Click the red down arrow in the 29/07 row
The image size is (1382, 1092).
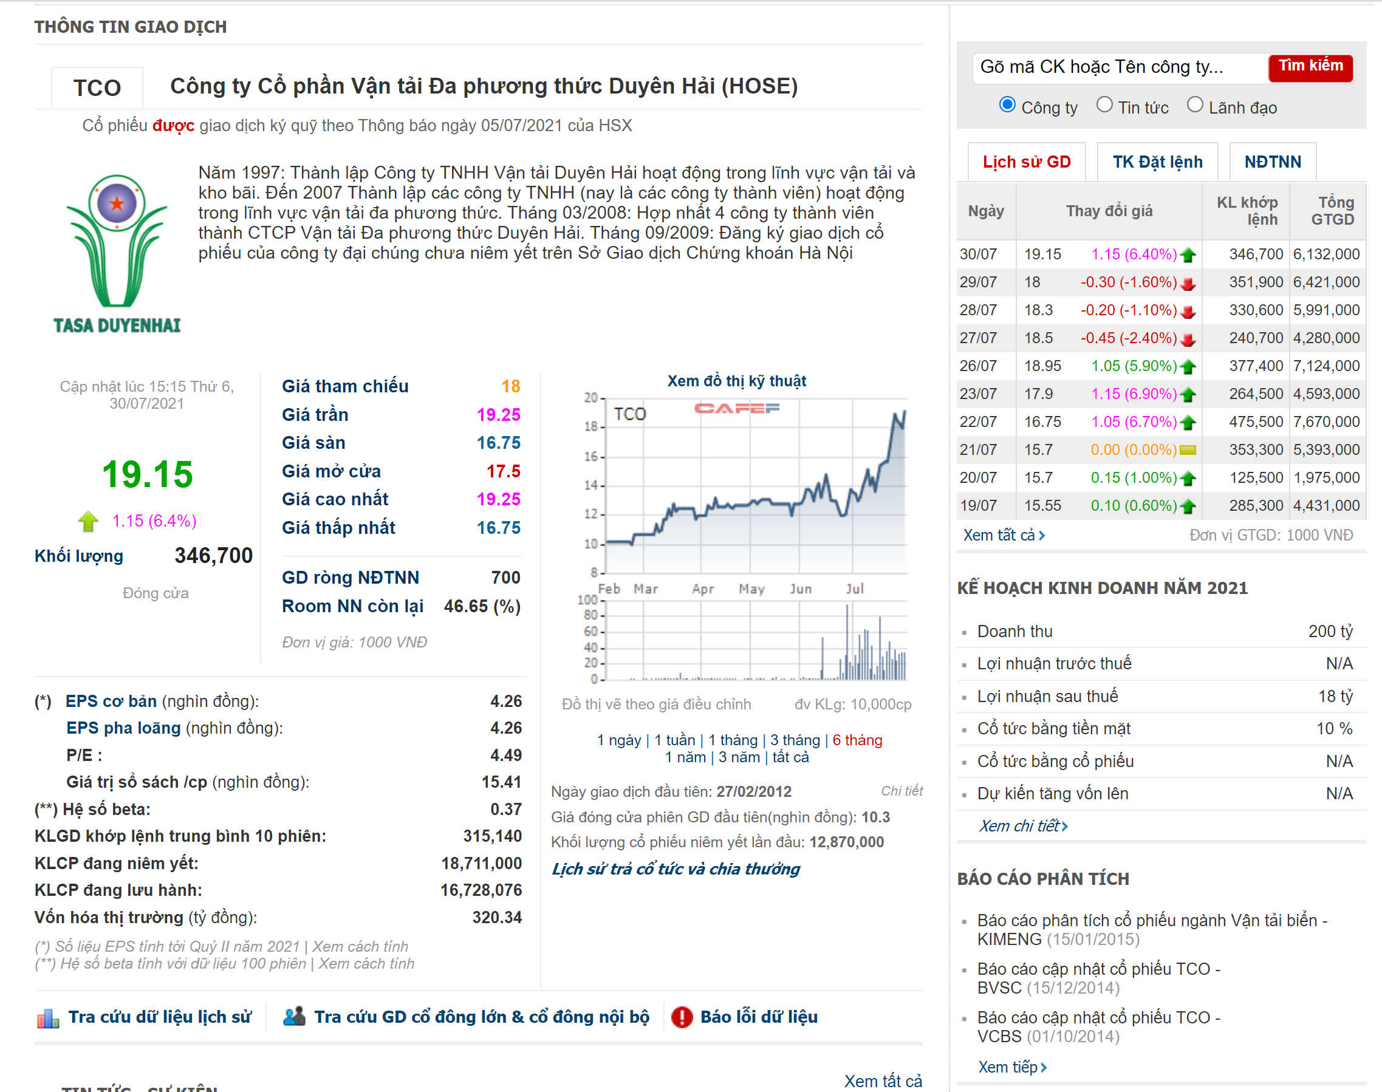point(1188,283)
